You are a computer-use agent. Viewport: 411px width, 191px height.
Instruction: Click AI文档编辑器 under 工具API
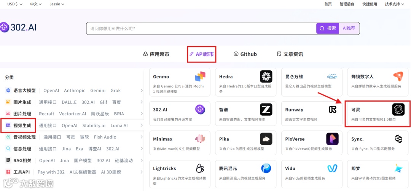(x=83, y=172)
